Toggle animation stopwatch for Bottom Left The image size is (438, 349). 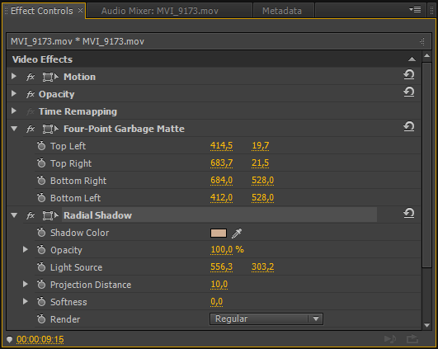tap(41, 197)
